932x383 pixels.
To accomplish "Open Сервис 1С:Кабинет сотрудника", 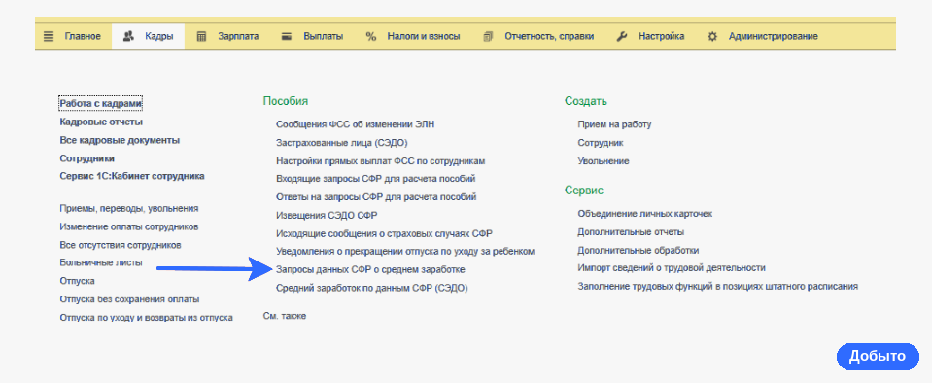I will (x=132, y=176).
